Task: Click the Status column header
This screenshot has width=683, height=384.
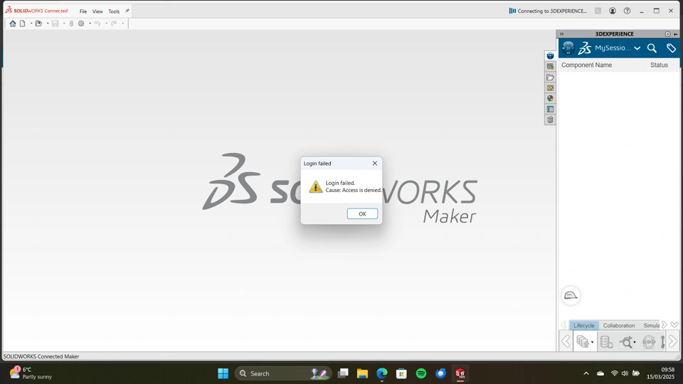Action: [x=659, y=65]
